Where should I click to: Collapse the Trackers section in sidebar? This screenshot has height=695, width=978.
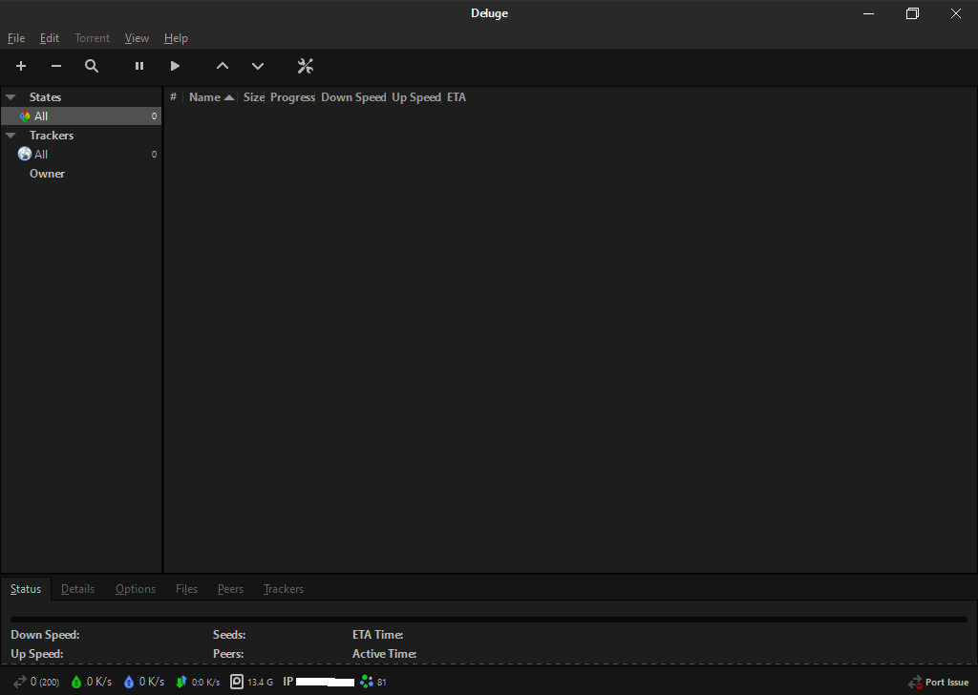point(11,136)
